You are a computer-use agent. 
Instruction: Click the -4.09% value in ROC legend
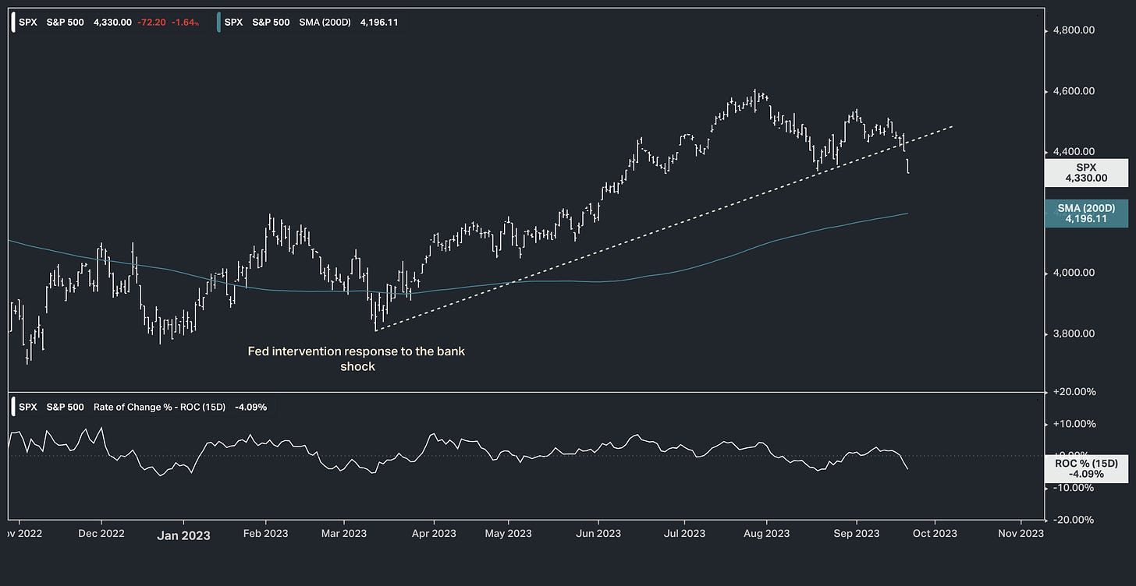pos(251,407)
